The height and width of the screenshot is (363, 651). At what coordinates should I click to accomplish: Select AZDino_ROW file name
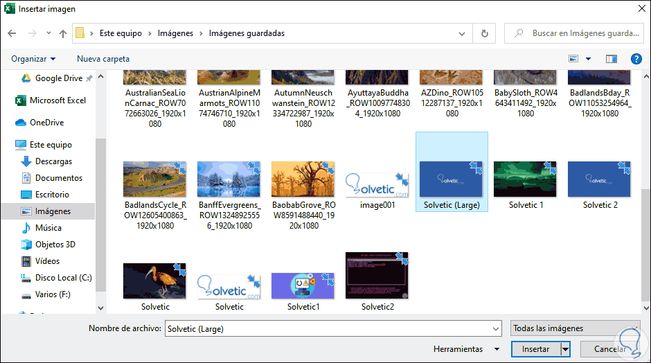tap(452, 103)
